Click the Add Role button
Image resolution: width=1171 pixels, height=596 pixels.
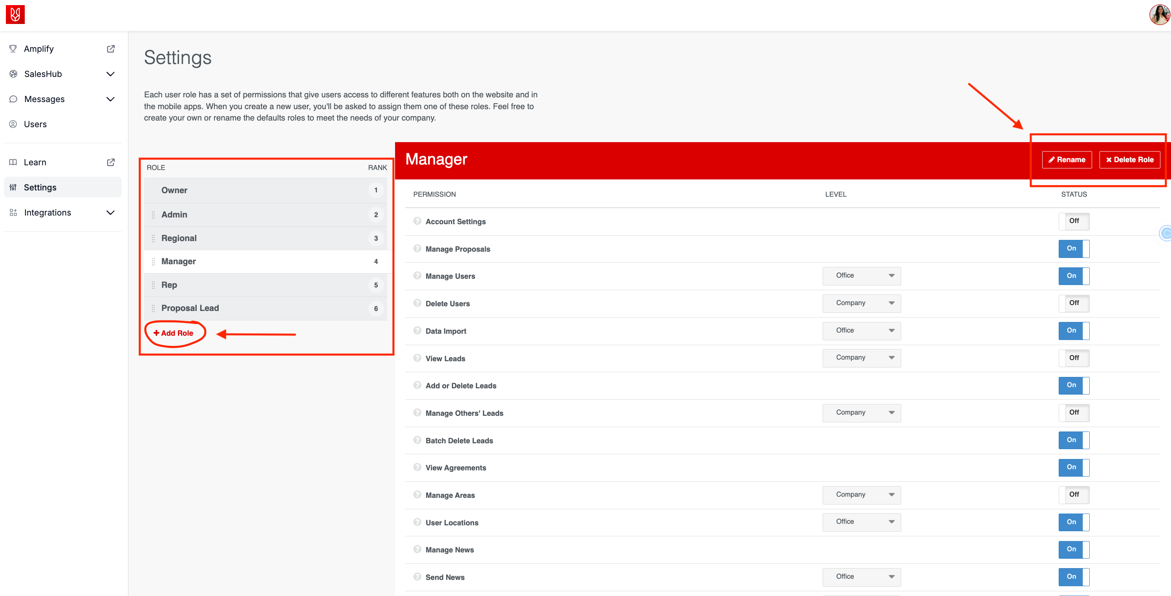[x=173, y=333]
